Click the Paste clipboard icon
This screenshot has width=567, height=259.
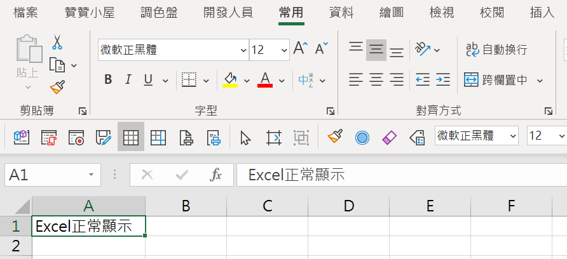[29, 49]
